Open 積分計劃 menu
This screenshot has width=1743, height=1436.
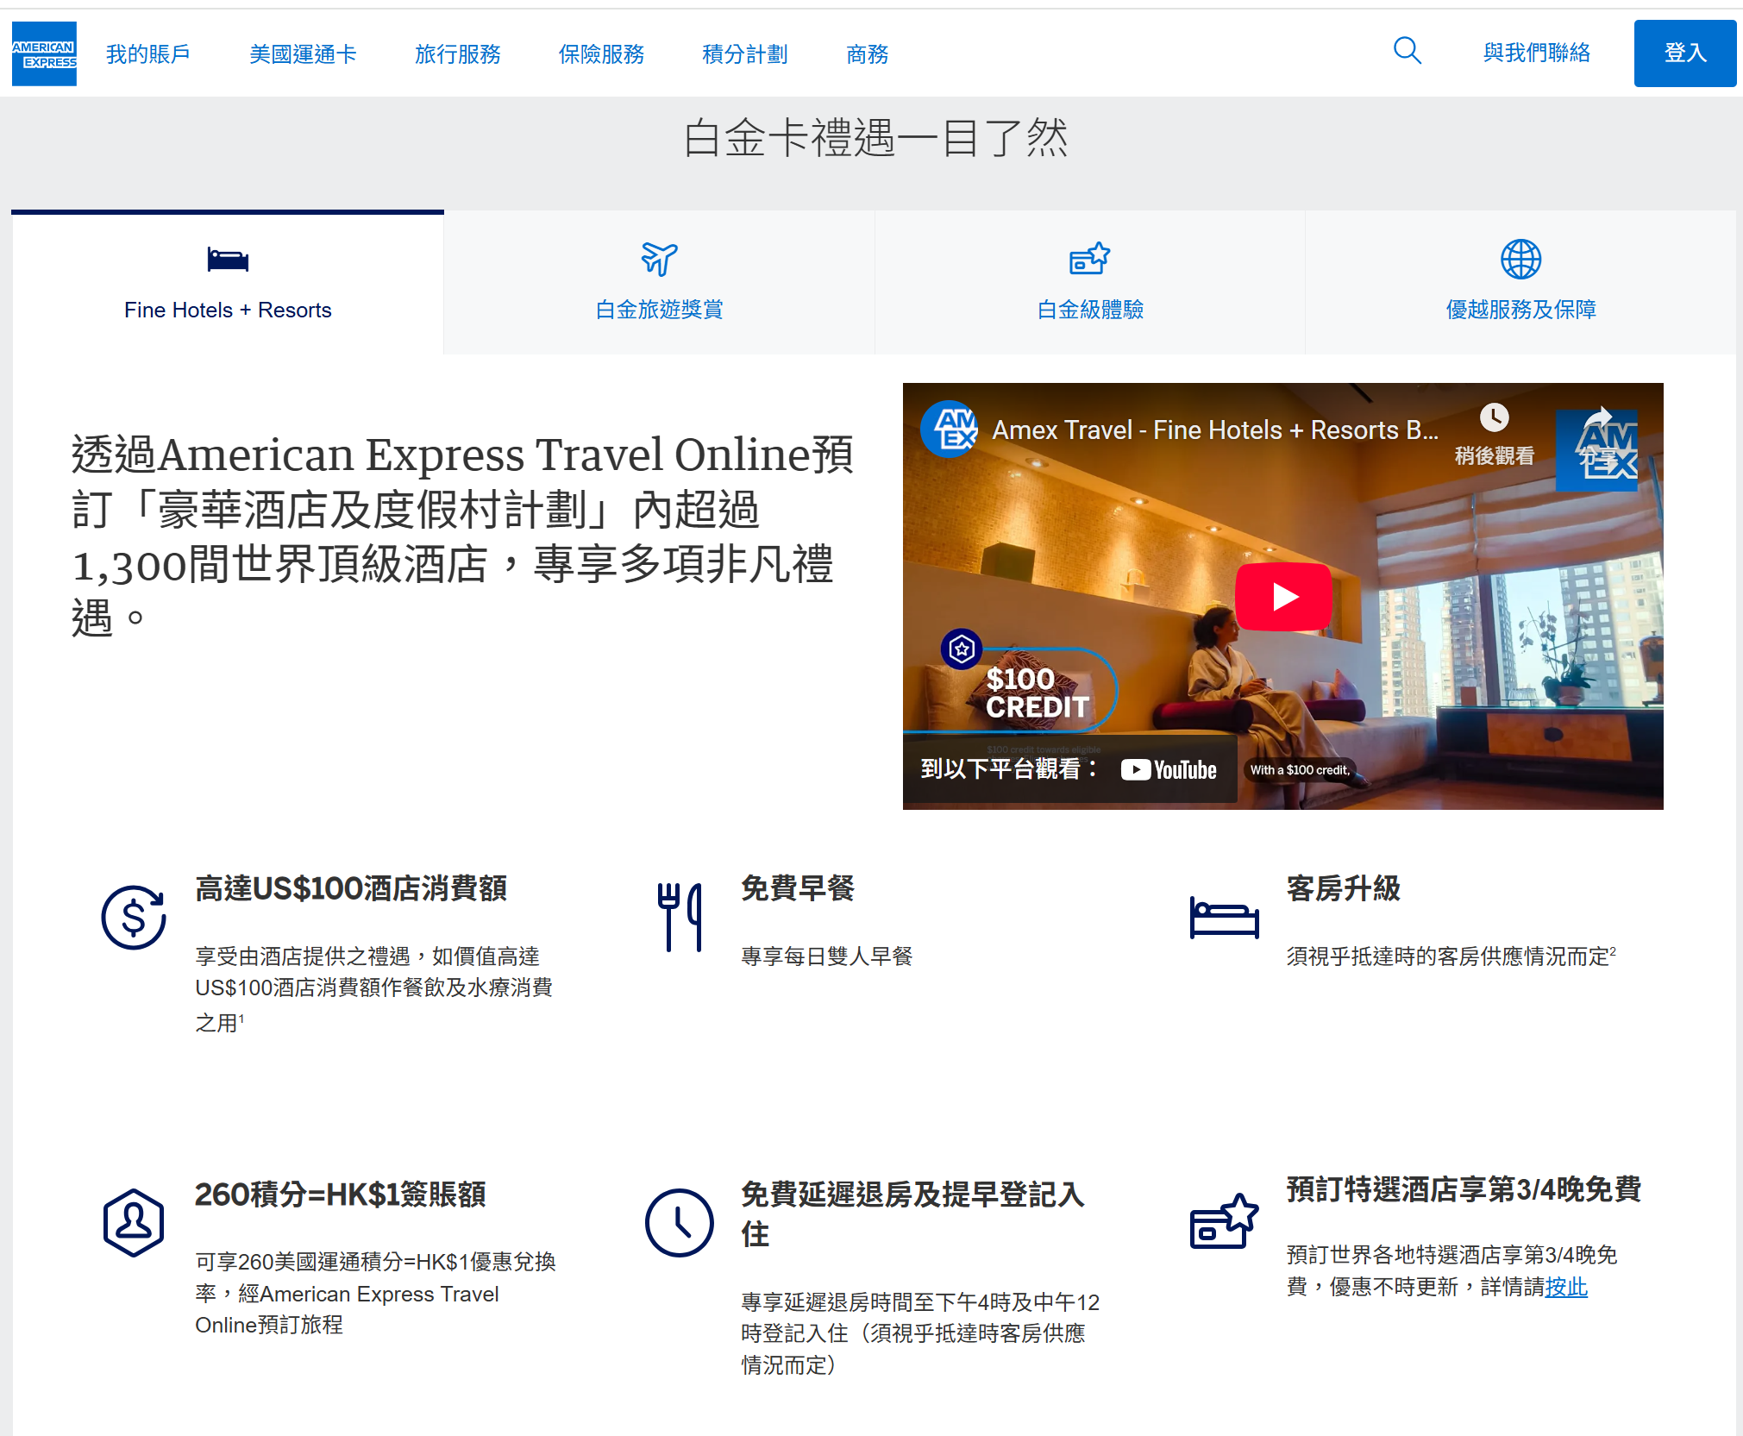point(745,53)
